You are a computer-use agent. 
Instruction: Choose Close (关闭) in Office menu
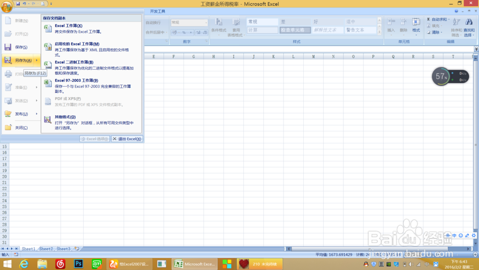(21, 128)
